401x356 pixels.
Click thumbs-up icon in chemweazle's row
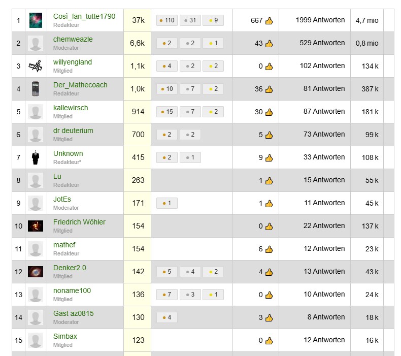[269, 44]
